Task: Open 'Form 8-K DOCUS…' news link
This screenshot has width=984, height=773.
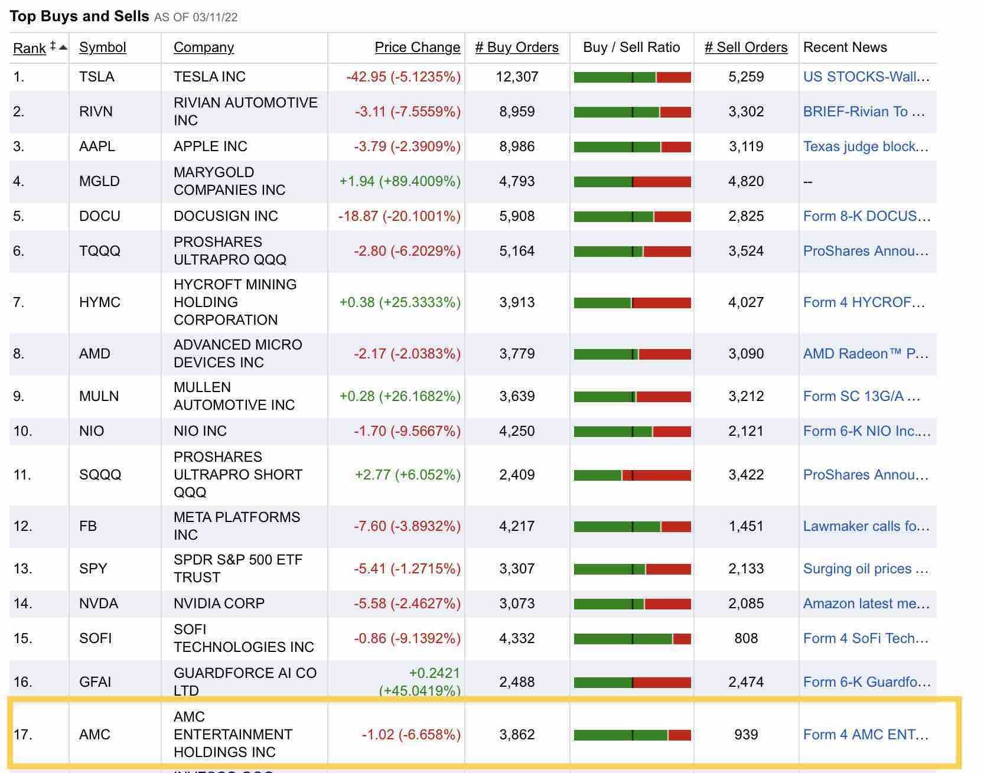Action: pos(866,216)
